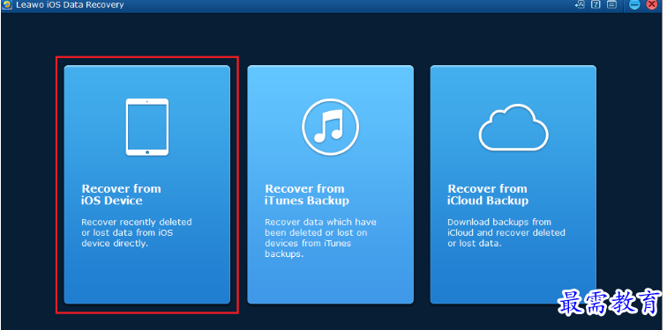
Task: Click top area of iCloud Backup card
Action: (x=513, y=82)
